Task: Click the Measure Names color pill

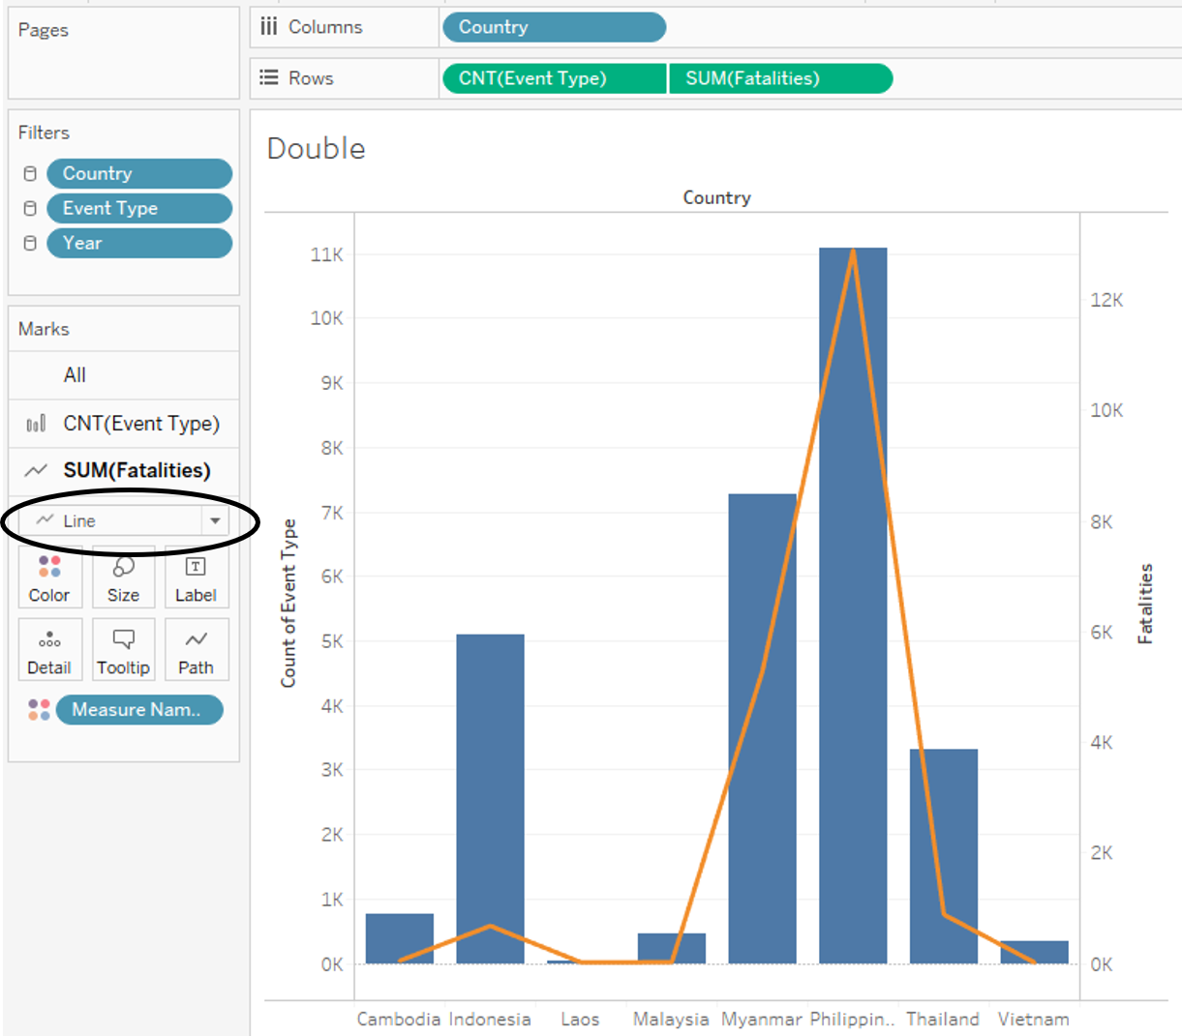Action: click(x=139, y=710)
